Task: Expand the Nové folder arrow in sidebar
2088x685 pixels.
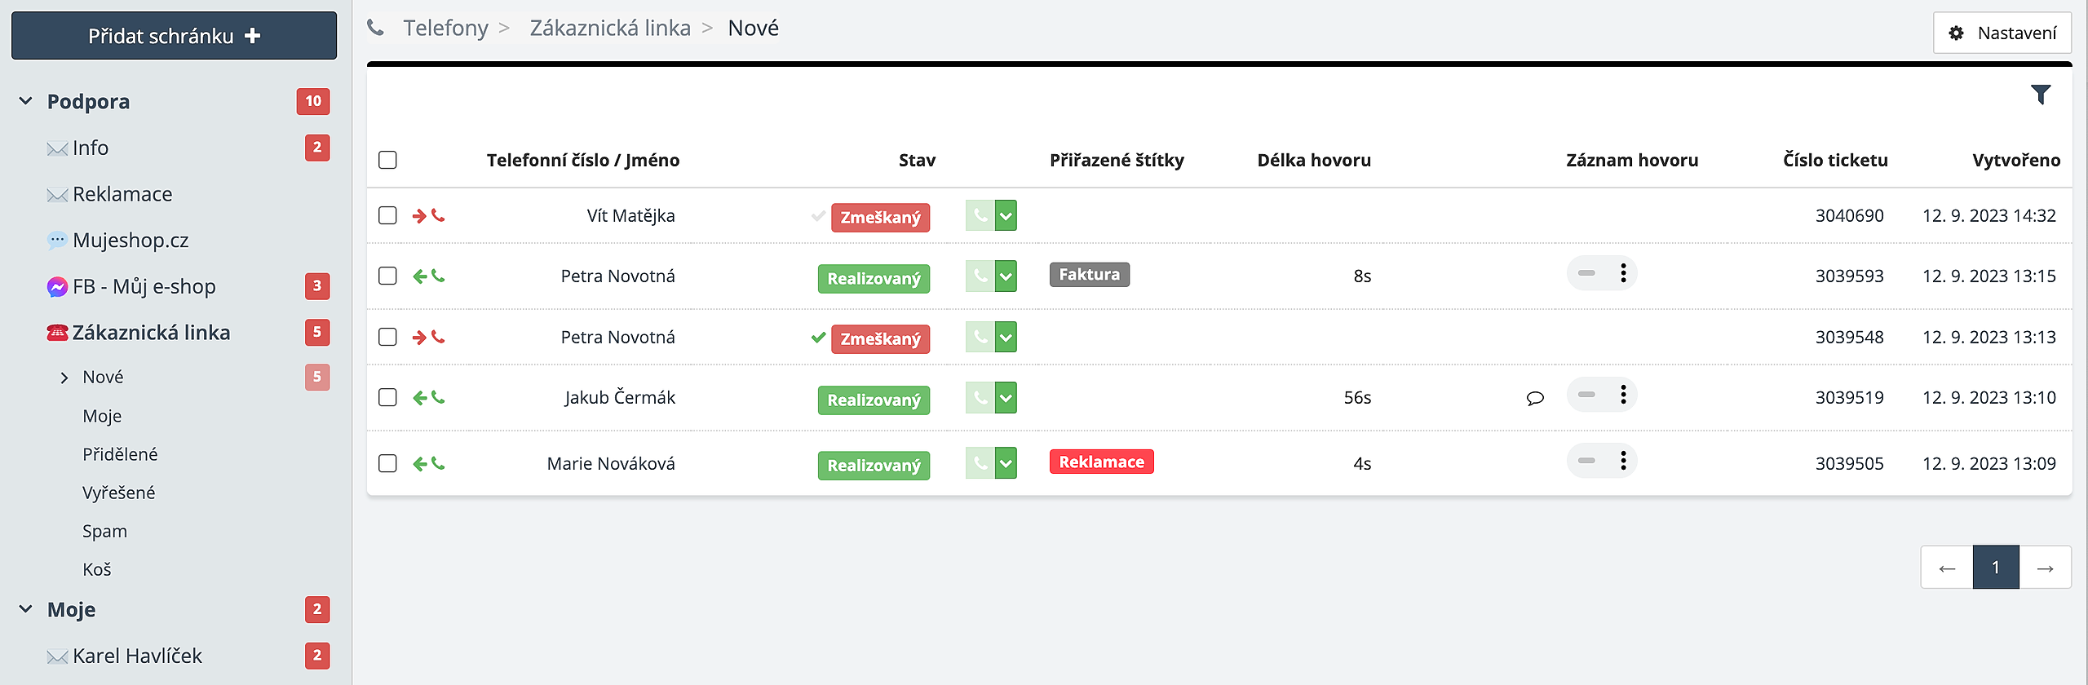Action: tap(64, 378)
